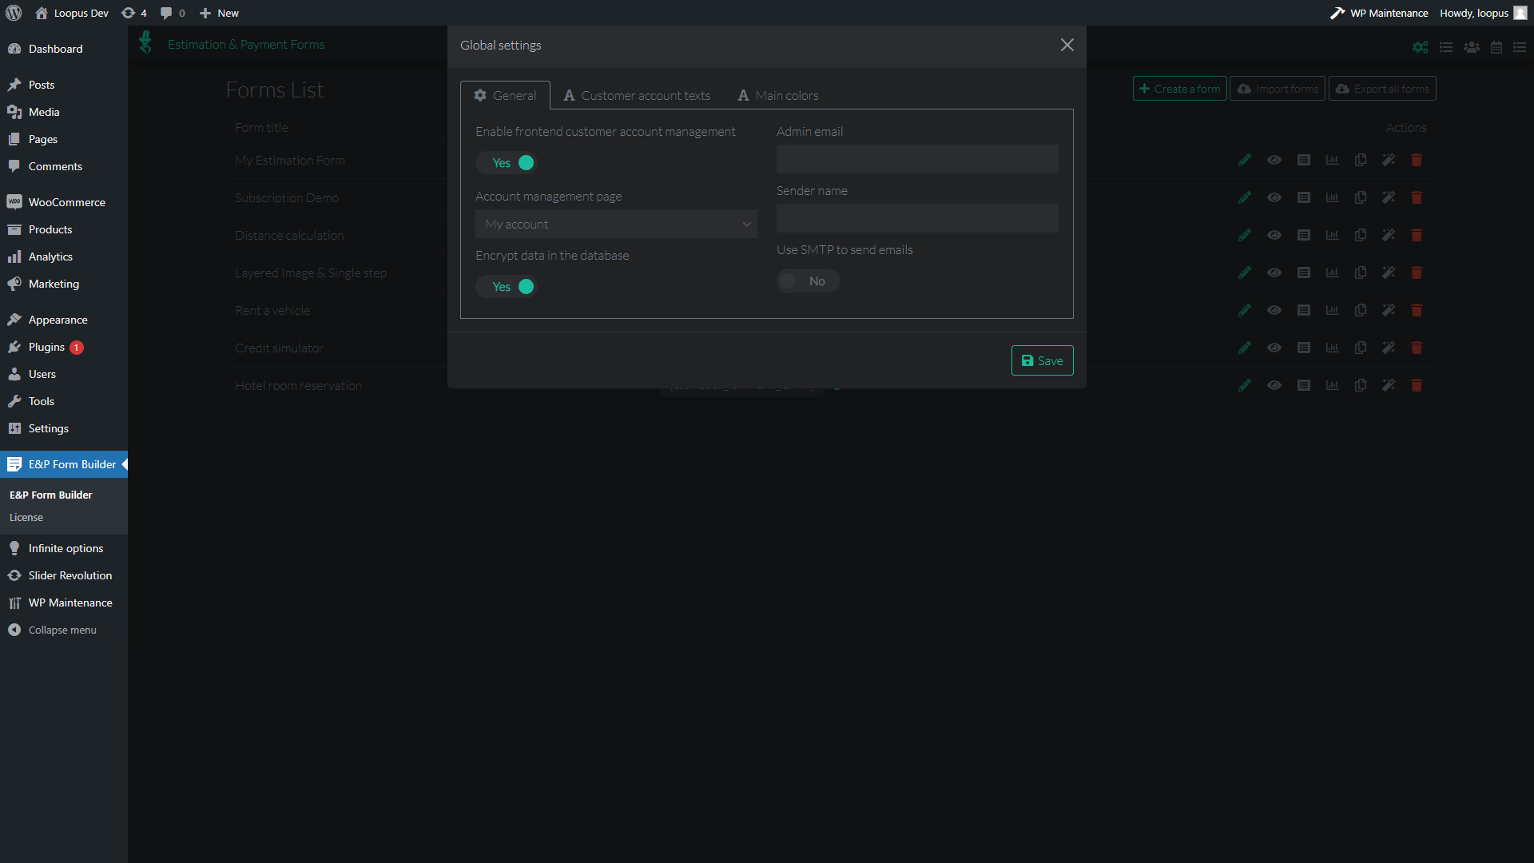Click the Admin email input field
Image resolution: width=1534 pixels, height=863 pixels.
[x=917, y=159]
